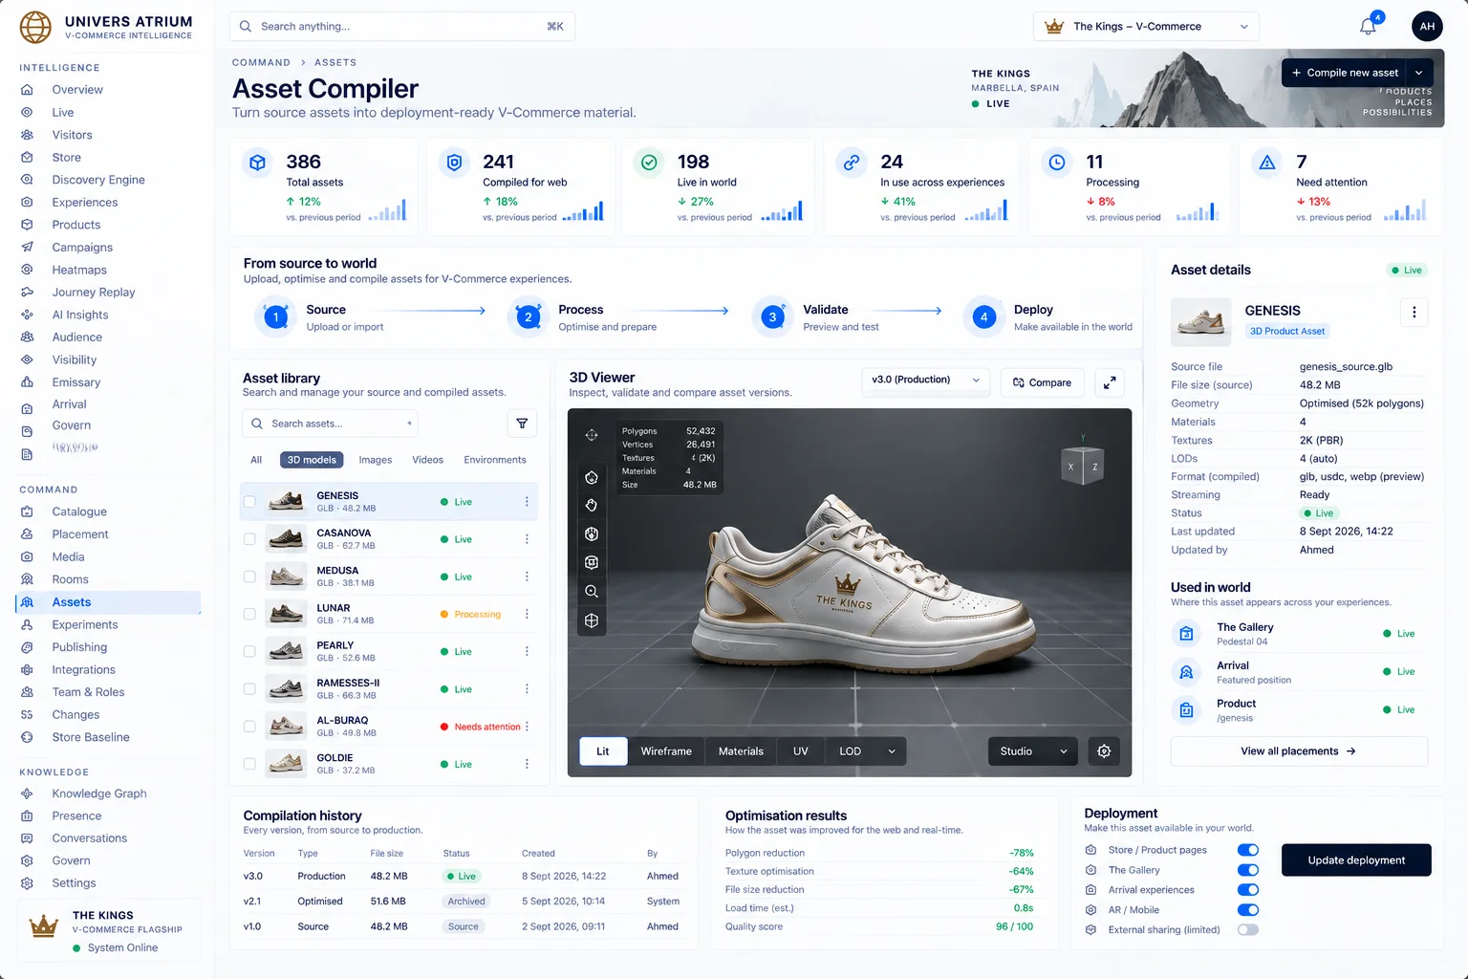This screenshot has width=1468, height=979.
Task: Switch viewer to Wireframe mode
Action: (x=666, y=751)
